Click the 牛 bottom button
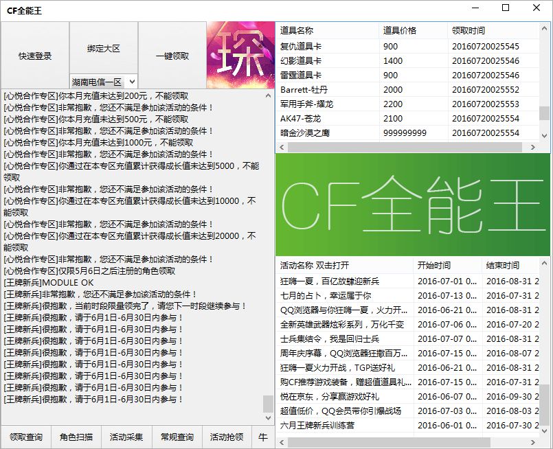Image resolution: width=553 pixels, height=449 pixels. click(262, 437)
